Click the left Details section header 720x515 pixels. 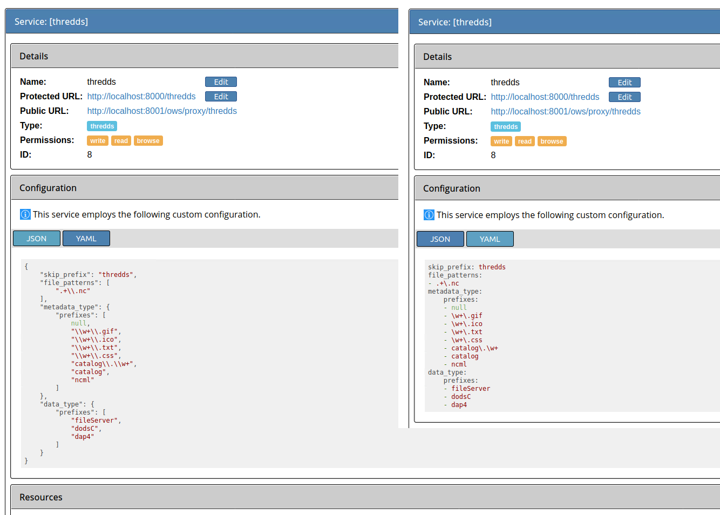click(x=205, y=56)
